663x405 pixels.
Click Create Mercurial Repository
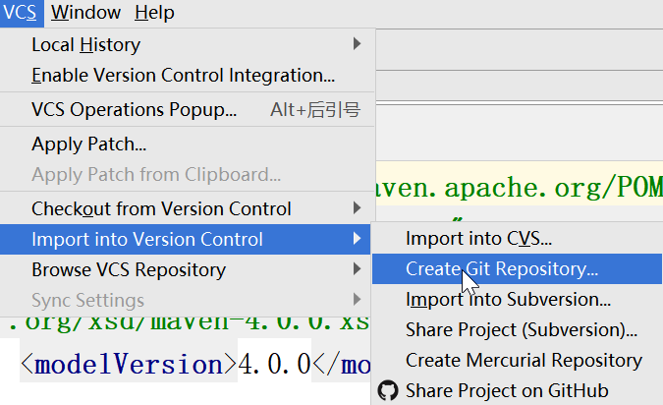[524, 360]
